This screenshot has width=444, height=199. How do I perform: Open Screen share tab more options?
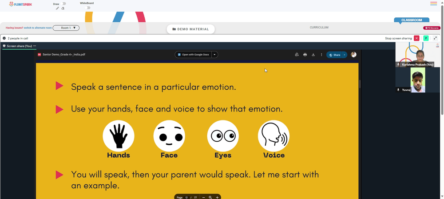pos(35,46)
